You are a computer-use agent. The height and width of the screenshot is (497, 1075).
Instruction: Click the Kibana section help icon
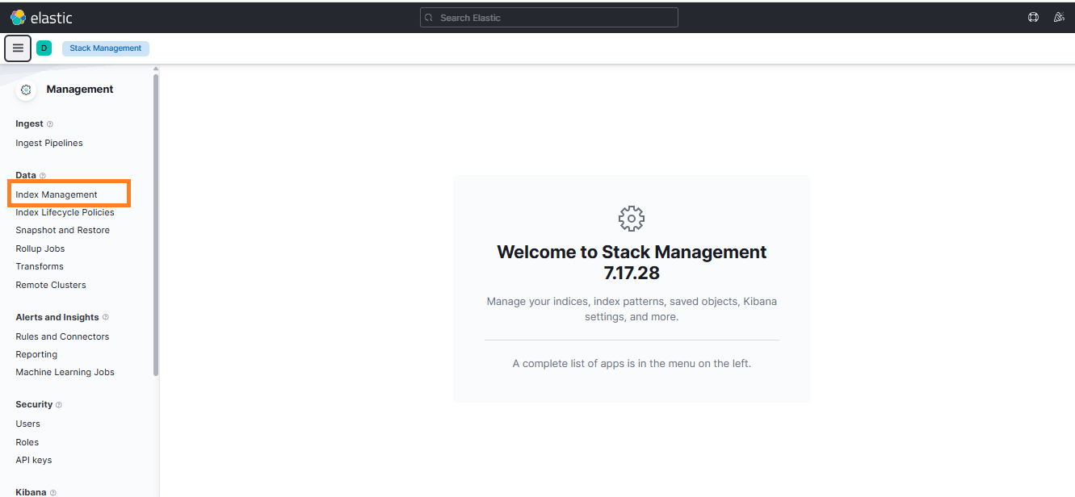point(53,492)
